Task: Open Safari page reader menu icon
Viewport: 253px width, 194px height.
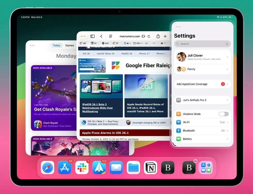Action: [x=110, y=36]
